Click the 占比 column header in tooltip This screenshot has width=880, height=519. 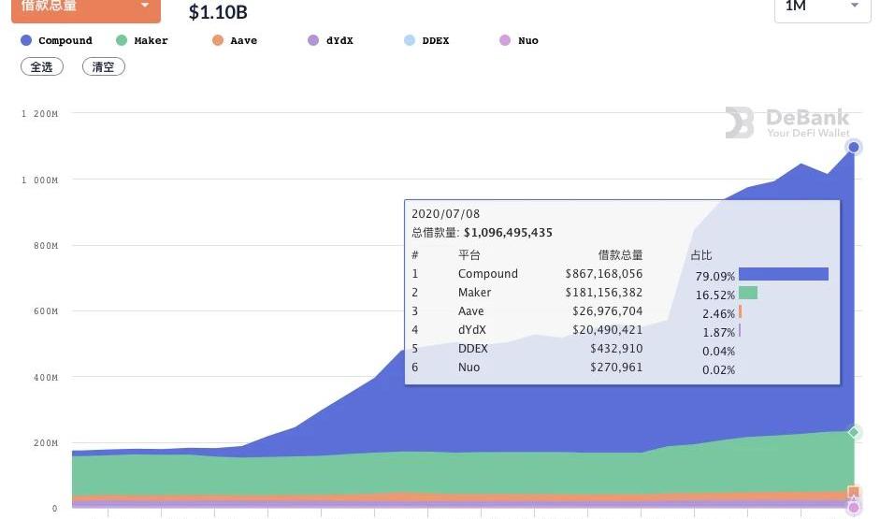701,255
